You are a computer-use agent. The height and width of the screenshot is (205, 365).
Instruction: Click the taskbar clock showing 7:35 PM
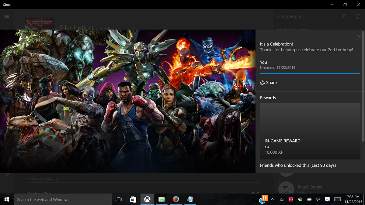(353, 200)
